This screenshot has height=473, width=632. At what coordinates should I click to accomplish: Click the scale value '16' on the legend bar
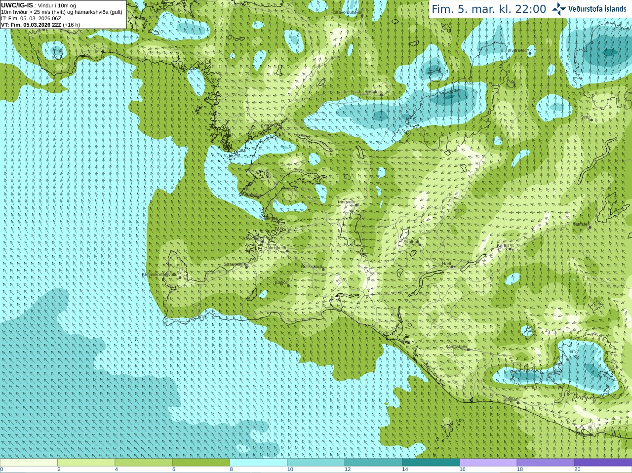(463, 470)
